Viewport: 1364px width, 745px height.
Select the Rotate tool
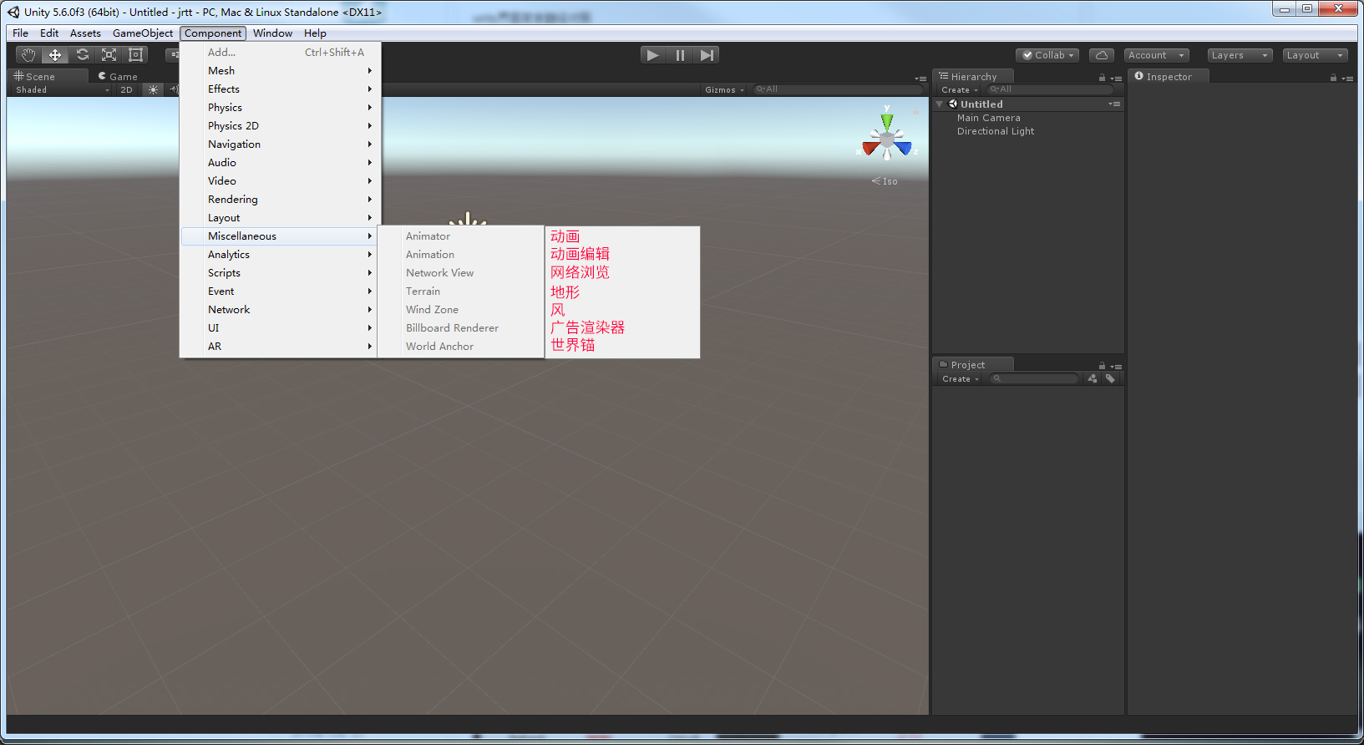click(x=82, y=55)
